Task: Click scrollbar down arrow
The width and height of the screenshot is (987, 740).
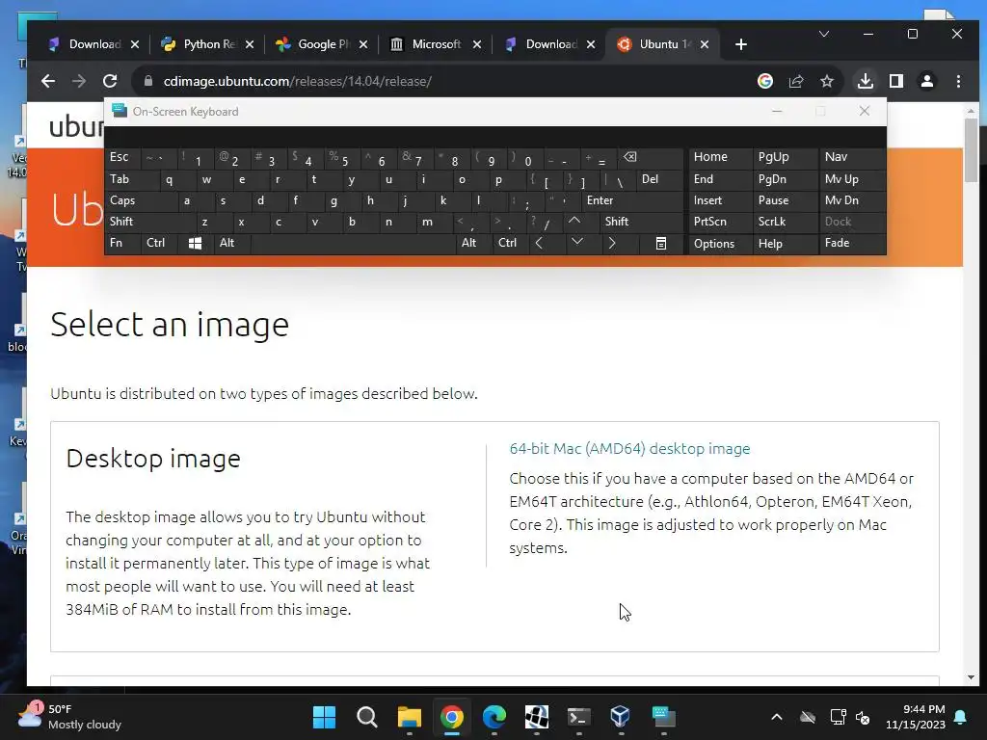Action: (971, 677)
